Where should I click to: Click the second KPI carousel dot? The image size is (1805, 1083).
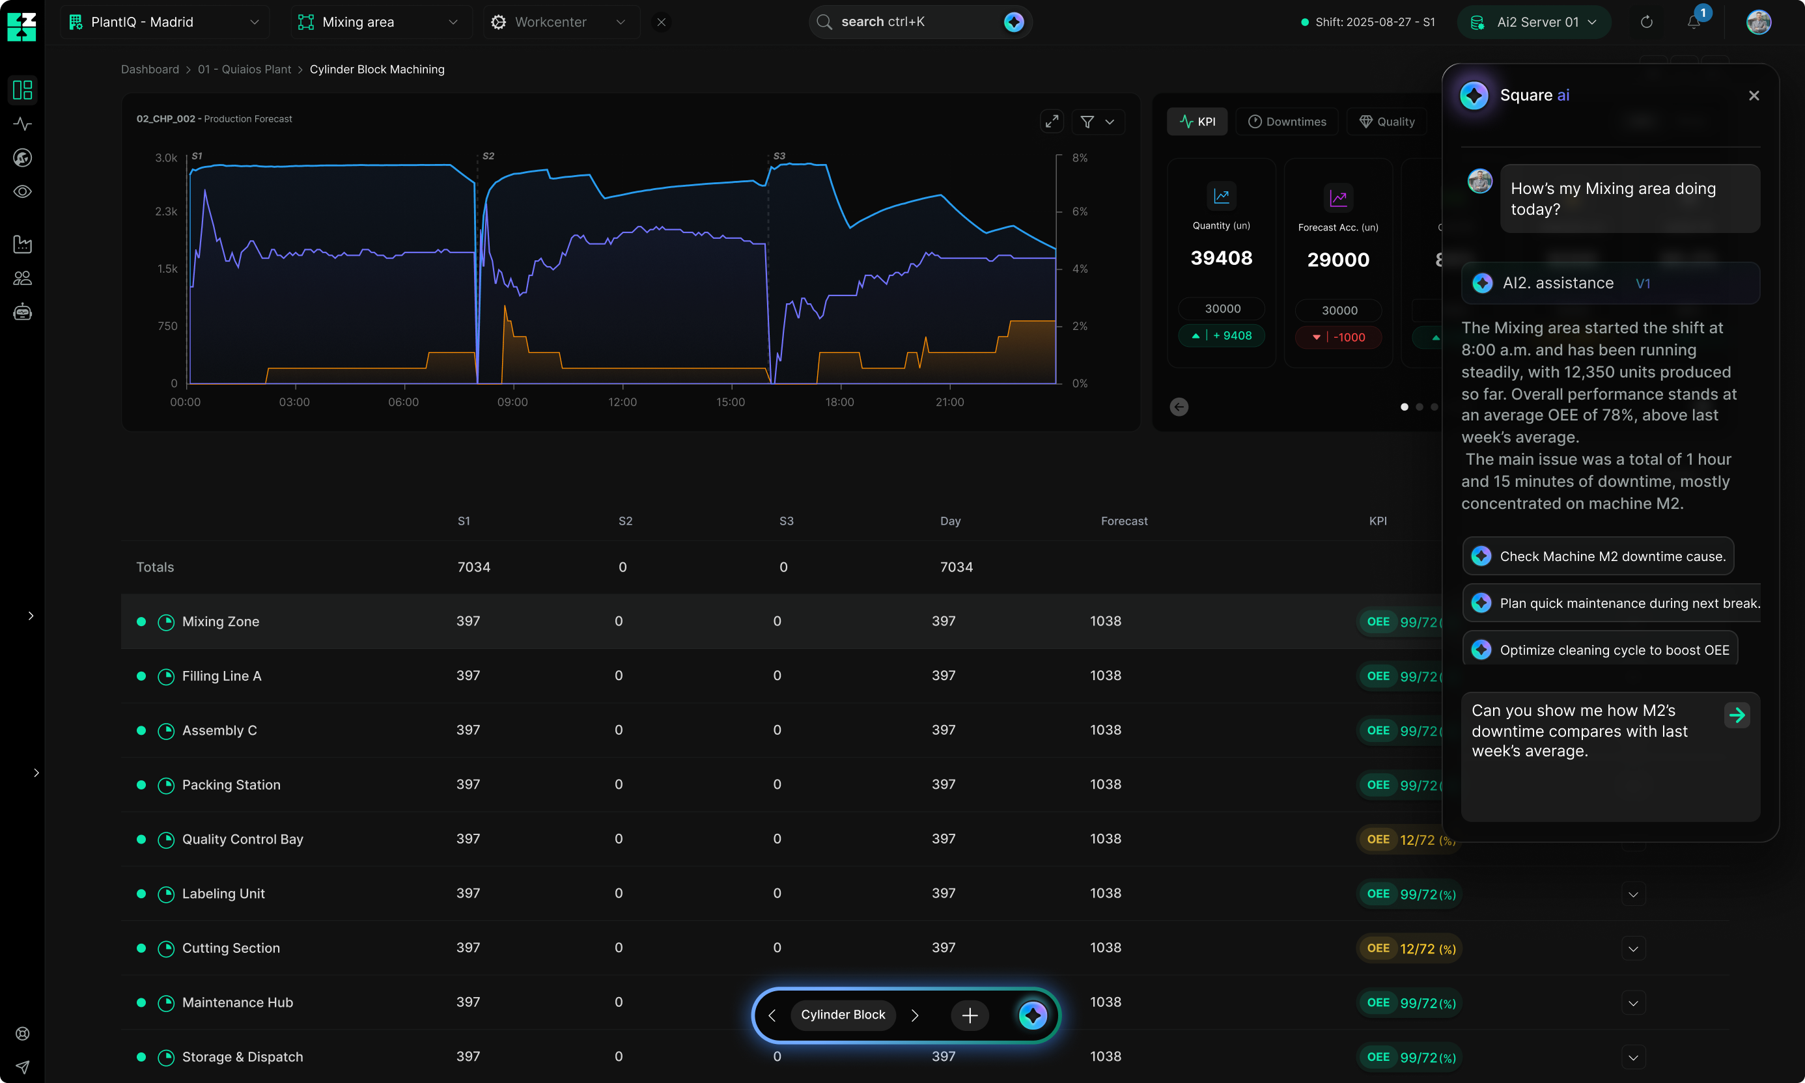tap(1419, 407)
